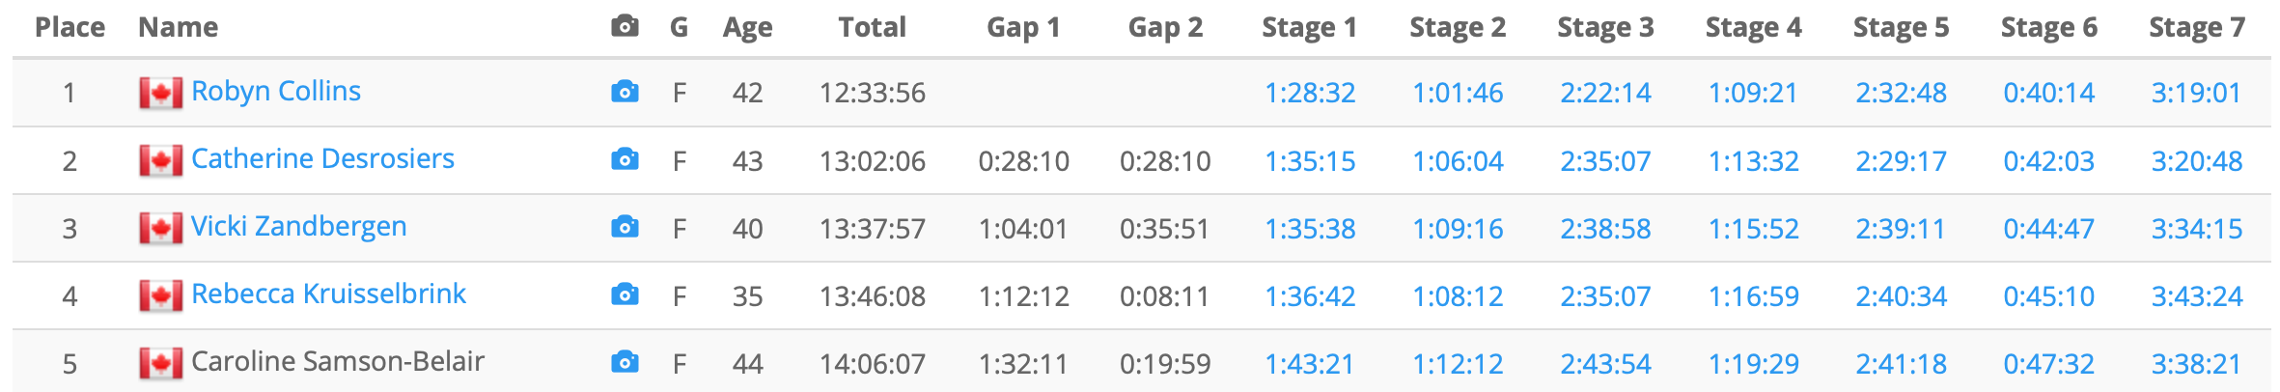This screenshot has height=392, width=2280.
Task: Click the Canadian flag beside Robyn Collins
Action: tap(160, 93)
